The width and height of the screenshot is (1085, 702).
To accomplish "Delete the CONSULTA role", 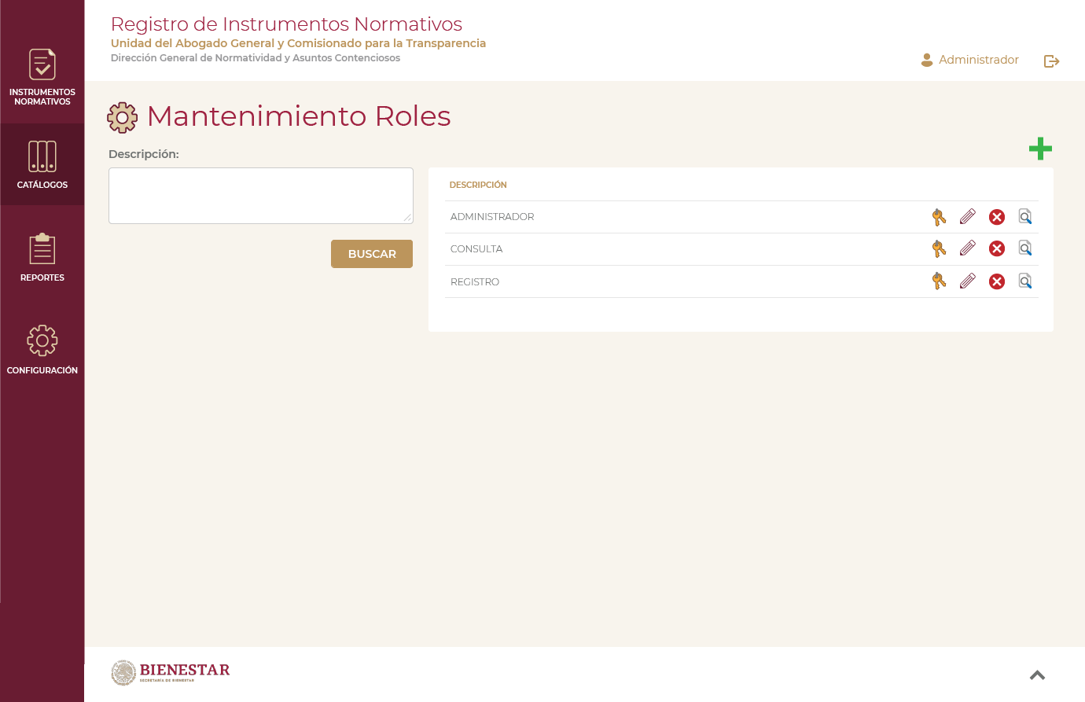I will (x=997, y=248).
